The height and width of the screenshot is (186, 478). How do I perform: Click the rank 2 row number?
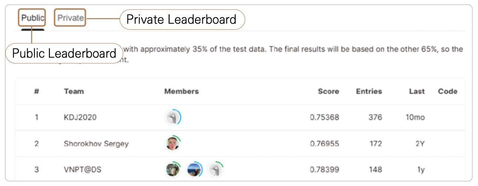(x=37, y=144)
